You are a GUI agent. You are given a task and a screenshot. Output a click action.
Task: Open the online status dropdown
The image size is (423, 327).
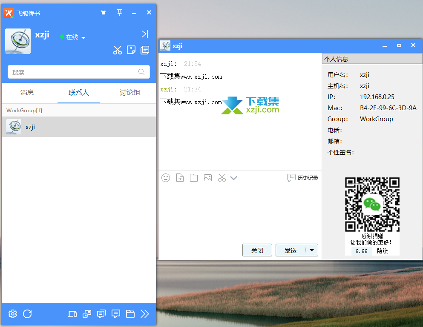[x=83, y=38]
